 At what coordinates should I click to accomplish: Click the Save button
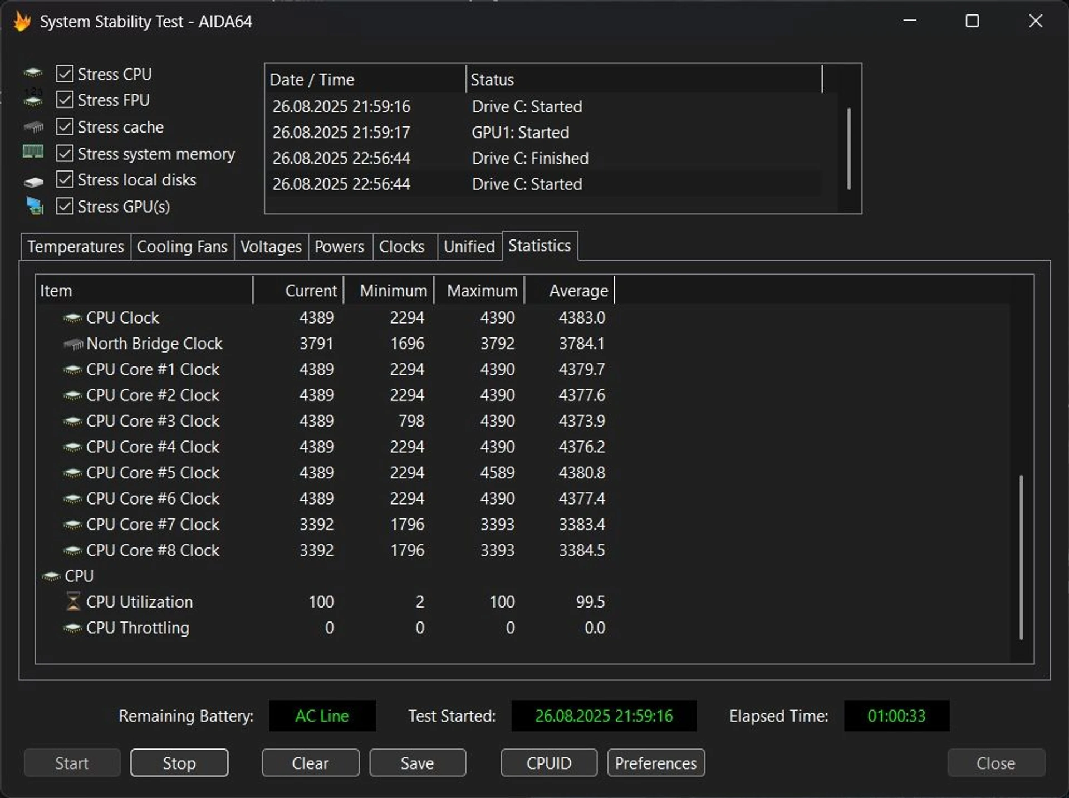coord(418,763)
